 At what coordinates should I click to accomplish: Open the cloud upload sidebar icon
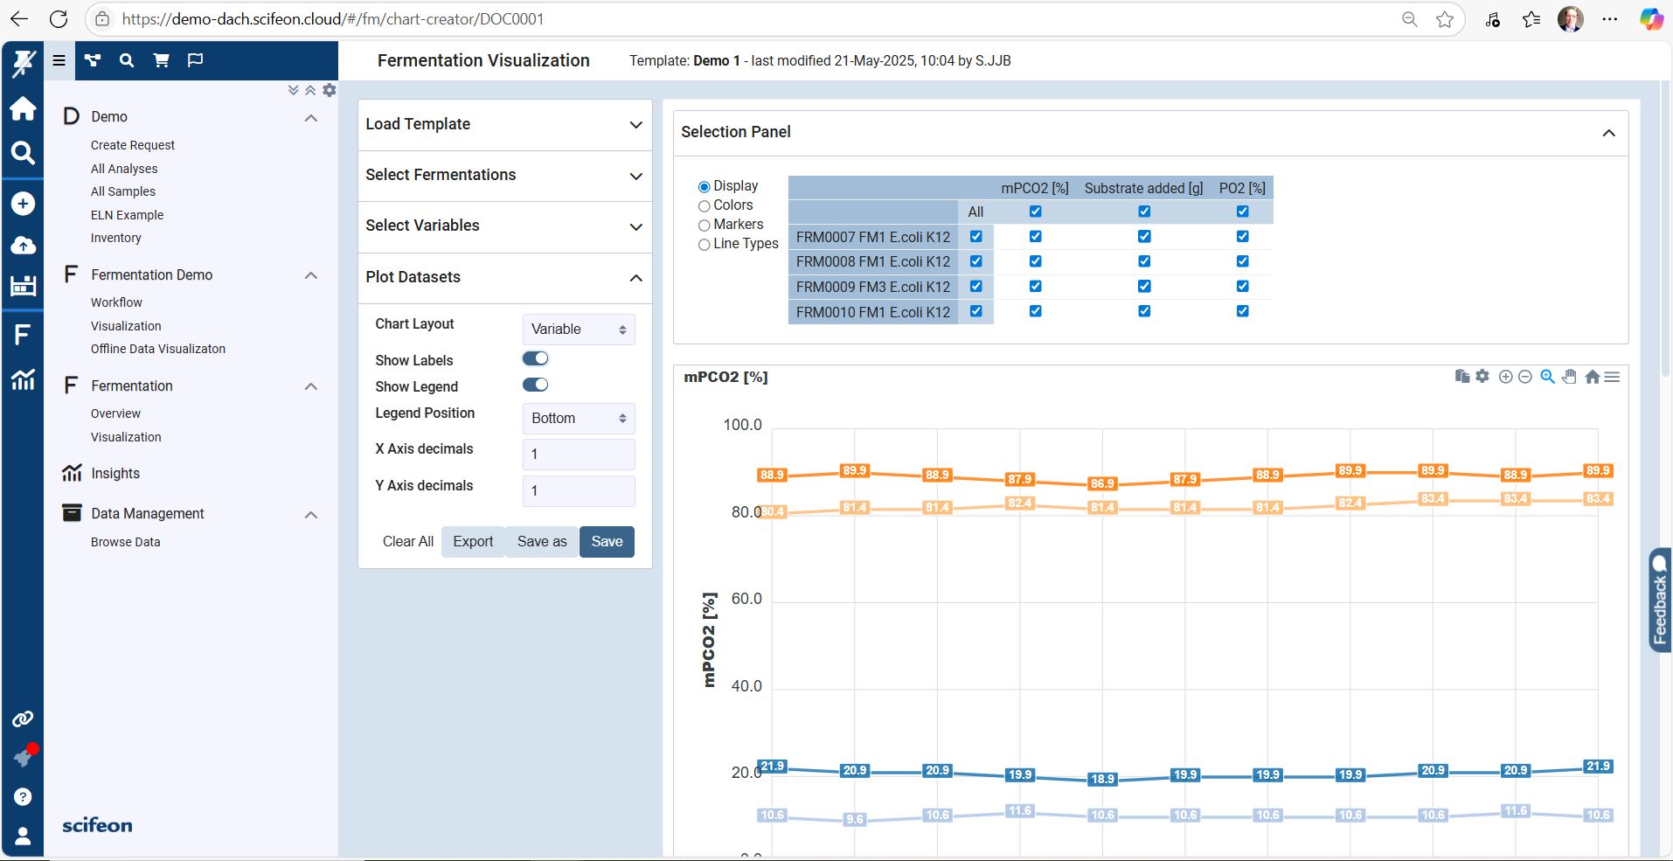23,246
